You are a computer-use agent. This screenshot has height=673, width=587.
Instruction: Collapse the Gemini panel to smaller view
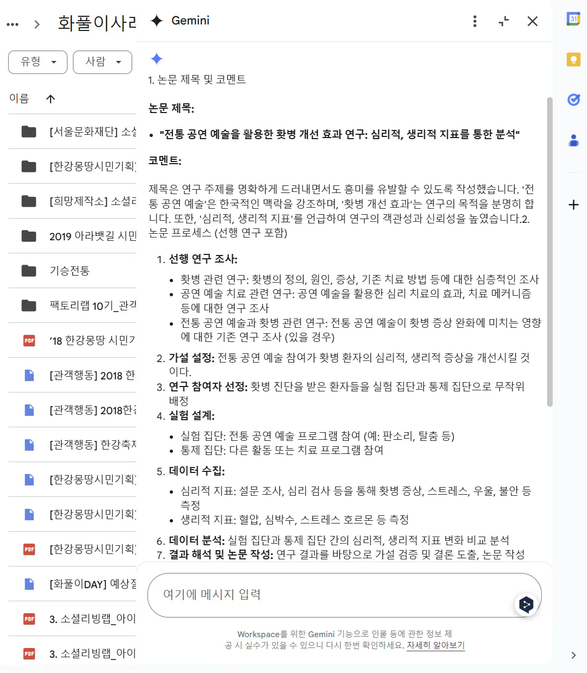[504, 21]
